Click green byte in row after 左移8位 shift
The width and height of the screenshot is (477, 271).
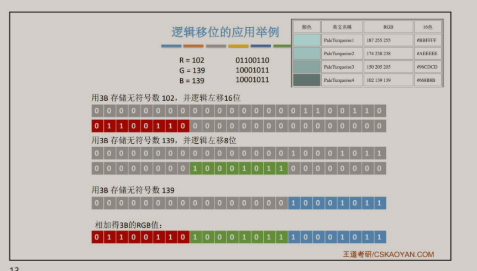coord(239,168)
